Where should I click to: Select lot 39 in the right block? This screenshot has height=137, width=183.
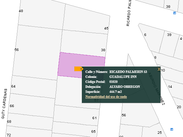click(169, 35)
